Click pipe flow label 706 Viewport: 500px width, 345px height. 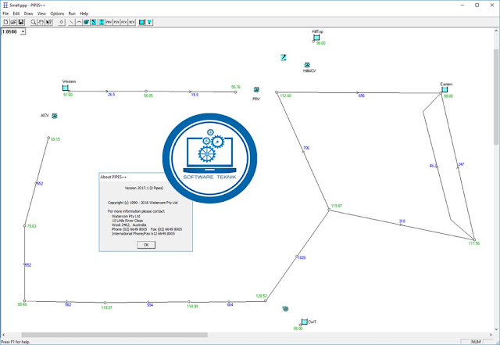coord(306,148)
